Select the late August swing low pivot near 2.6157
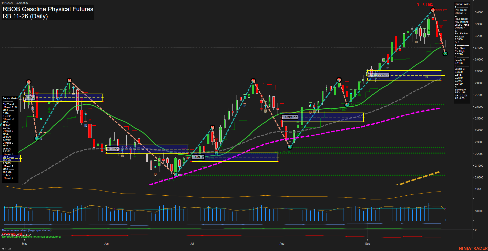Image resolution: width=488 pixels, height=251 pixels. pyautogui.click(x=347, y=105)
